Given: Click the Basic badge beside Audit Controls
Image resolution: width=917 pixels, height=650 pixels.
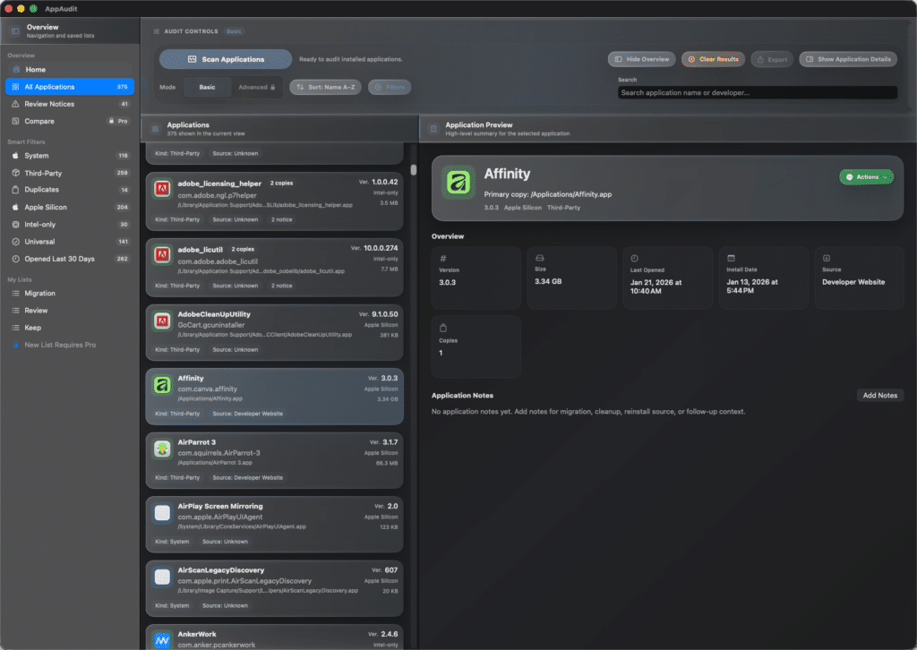Looking at the screenshot, I should pyautogui.click(x=234, y=31).
